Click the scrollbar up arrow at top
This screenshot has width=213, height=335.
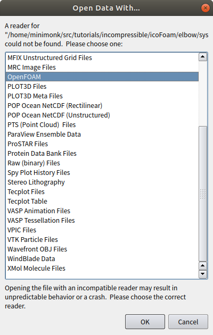tap(203, 57)
